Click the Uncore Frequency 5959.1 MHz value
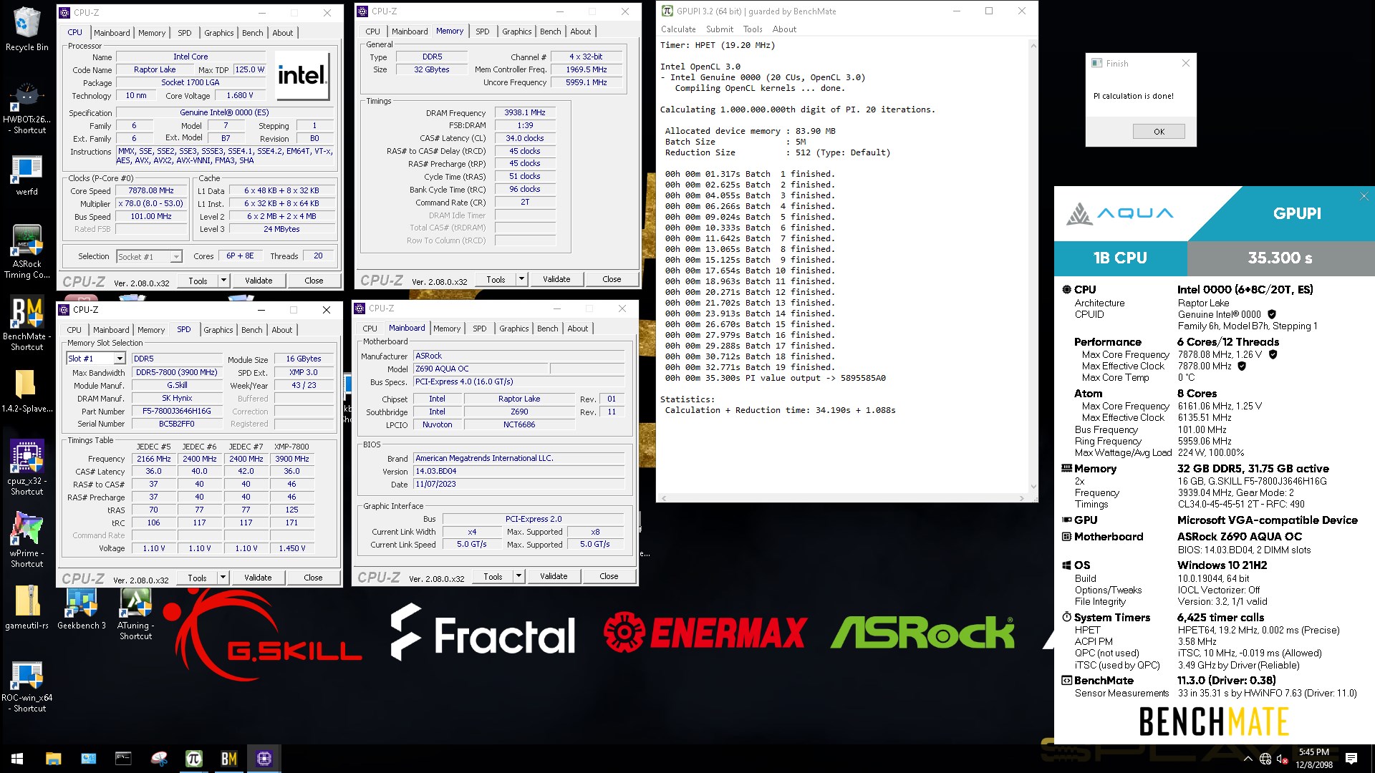1375x773 pixels. pos(586,82)
